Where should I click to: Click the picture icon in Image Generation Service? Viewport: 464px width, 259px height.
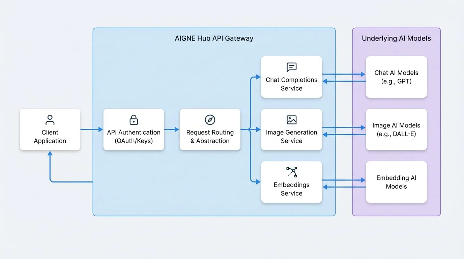coord(292,120)
